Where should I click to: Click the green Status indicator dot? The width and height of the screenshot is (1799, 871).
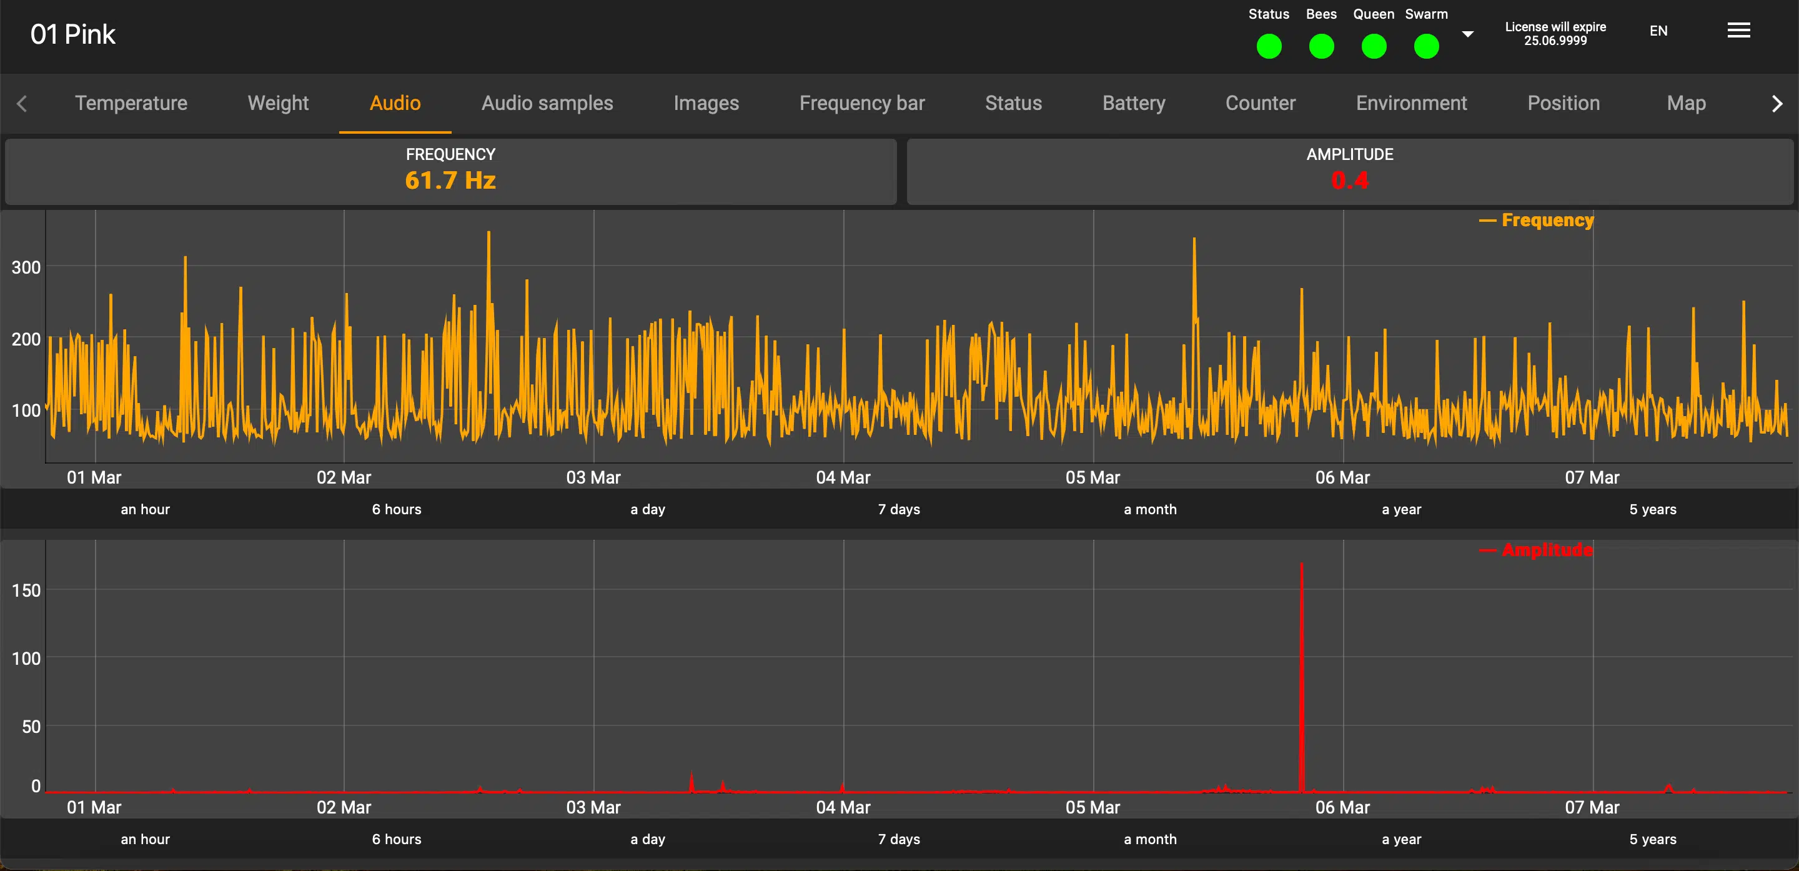pos(1269,47)
